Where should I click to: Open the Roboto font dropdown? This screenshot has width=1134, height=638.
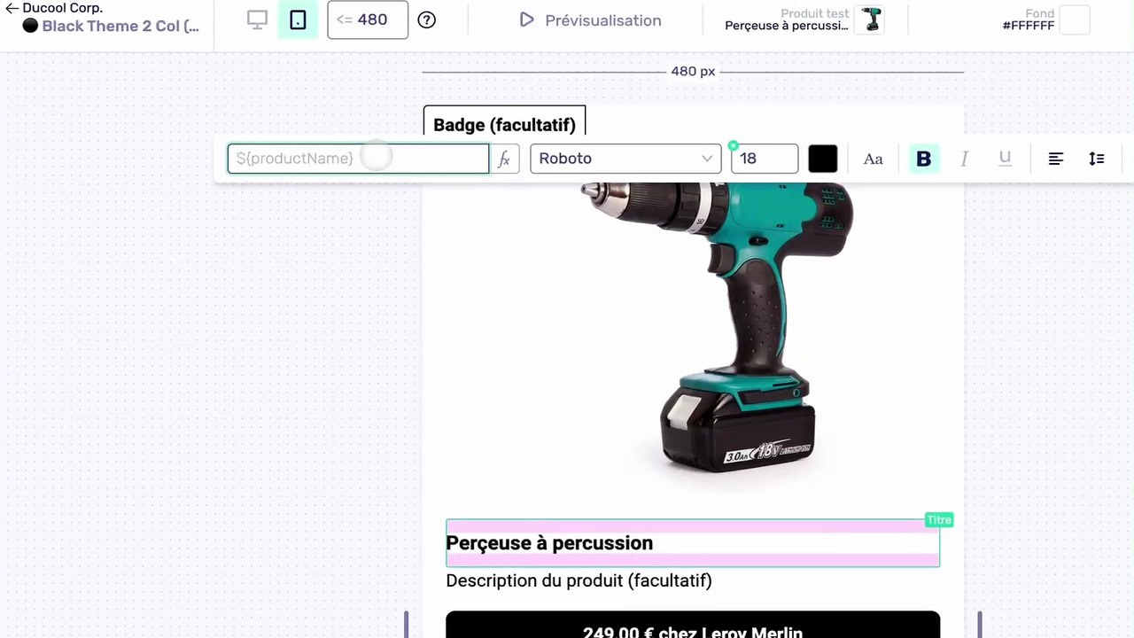625,159
